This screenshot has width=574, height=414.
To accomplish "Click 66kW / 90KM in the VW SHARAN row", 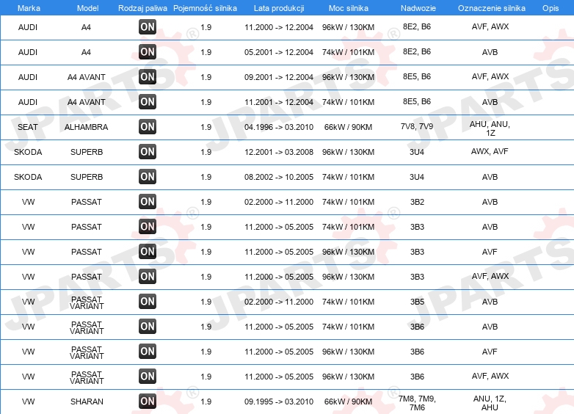I will pos(348,402).
